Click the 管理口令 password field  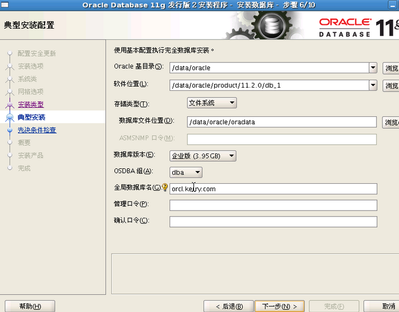click(273, 205)
